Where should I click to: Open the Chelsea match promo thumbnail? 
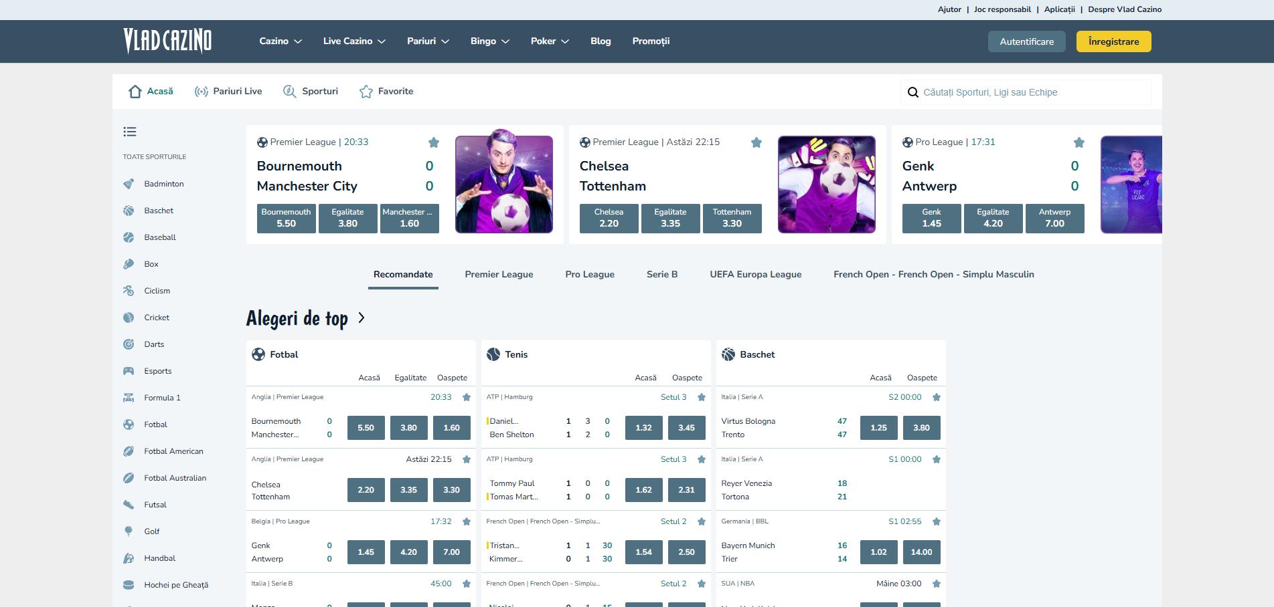[x=827, y=185]
